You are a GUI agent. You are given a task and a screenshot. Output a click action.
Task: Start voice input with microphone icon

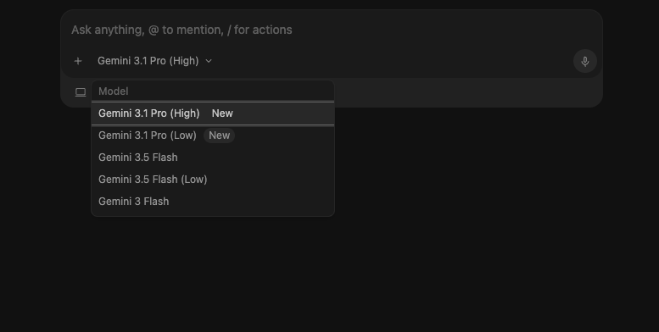point(585,61)
